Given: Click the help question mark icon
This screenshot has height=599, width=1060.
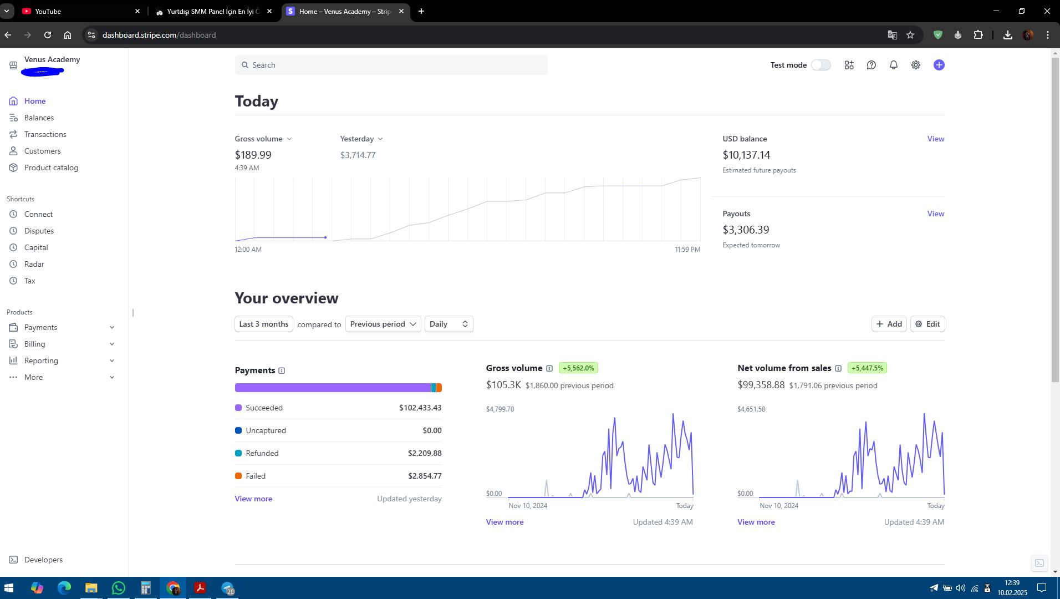Looking at the screenshot, I should tap(871, 65).
